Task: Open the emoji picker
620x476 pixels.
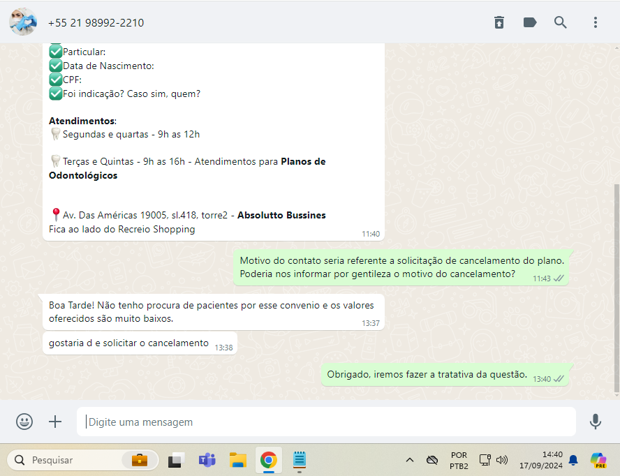Action: click(24, 422)
